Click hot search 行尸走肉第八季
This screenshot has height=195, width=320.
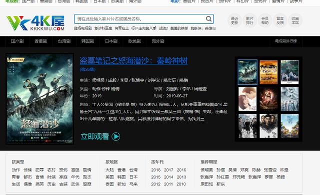coord(143,28)
